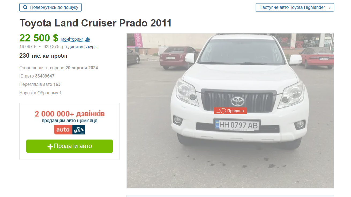The image size is (351, 197).
Task: Open the main Toyota Prado photo
Action: pos(230,111)
